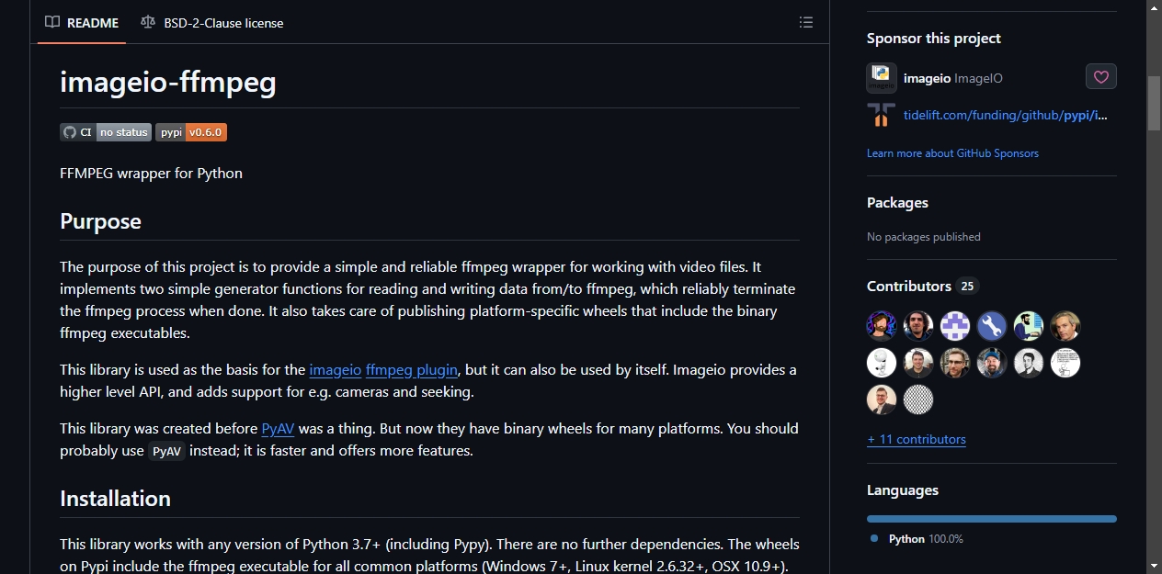Click the imageio-ffmpeg README title heading
The height and width of the screenshot is (574, 1162).
(x=168, y=83)
